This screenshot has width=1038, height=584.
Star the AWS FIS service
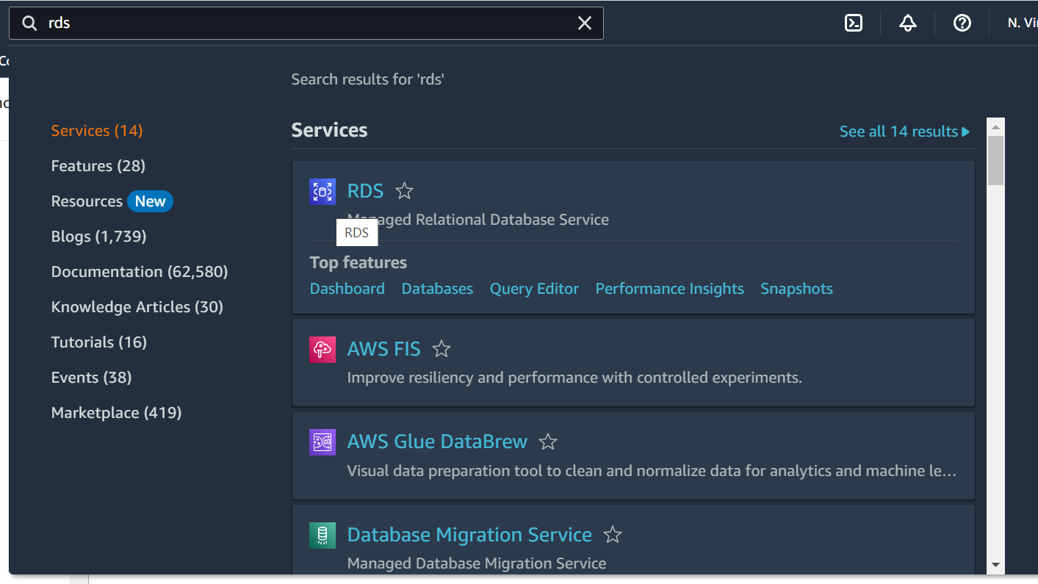click(441, 349)
